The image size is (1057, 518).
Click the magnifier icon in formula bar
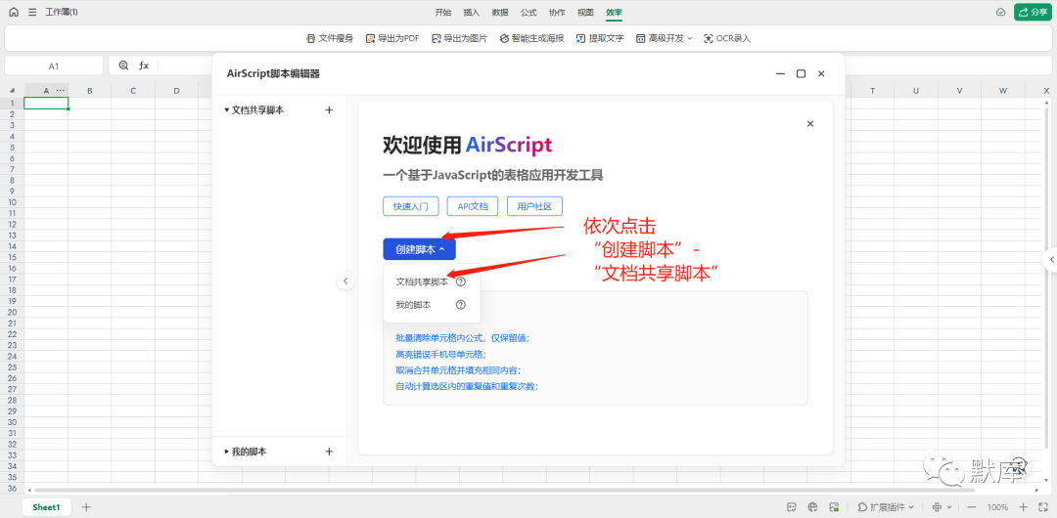[x=123, y=65]
